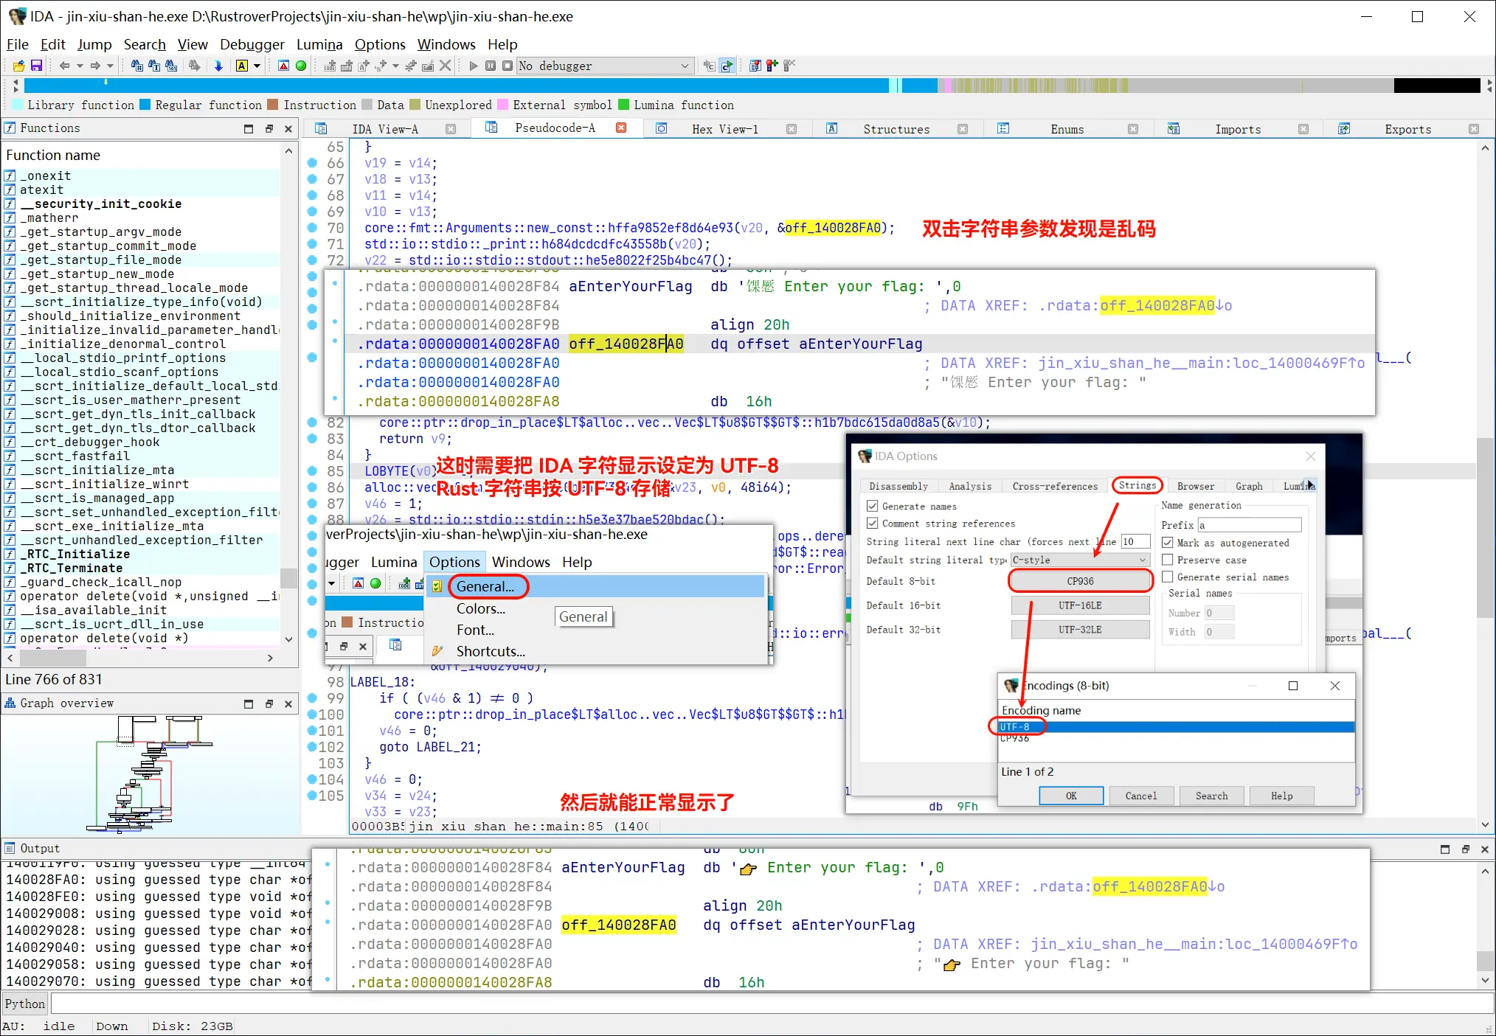The image size is (1496, 1036).
Task: Enable the Preserve case checkbox
Action: tap(1168, 560)
